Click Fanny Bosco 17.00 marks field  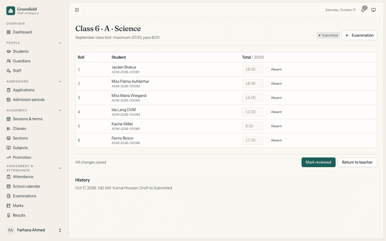(x=253, y=140)
